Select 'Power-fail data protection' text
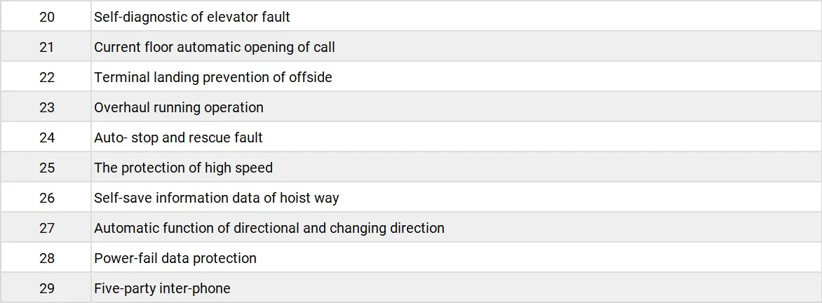This screenshot has width=822, height=303. (x=175, y=258)
